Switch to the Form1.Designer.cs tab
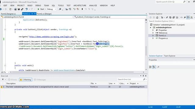The width and height of the screenshot is (195, 109). [x=8, y=14]
